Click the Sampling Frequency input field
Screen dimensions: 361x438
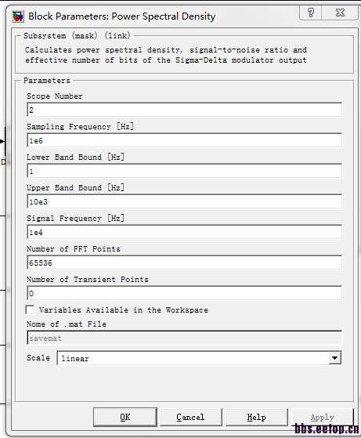[x=184, y=140]
